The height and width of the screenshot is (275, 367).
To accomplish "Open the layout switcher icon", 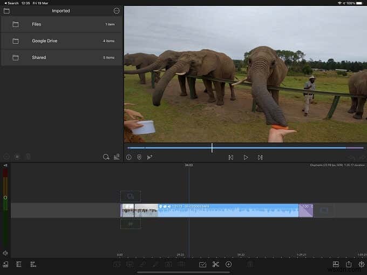I will 335,264.
